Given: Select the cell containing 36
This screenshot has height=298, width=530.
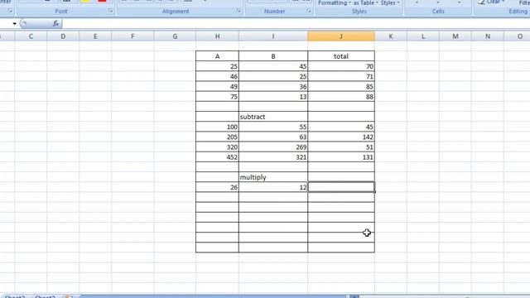Looking at the screenshot, I should 273,86.
